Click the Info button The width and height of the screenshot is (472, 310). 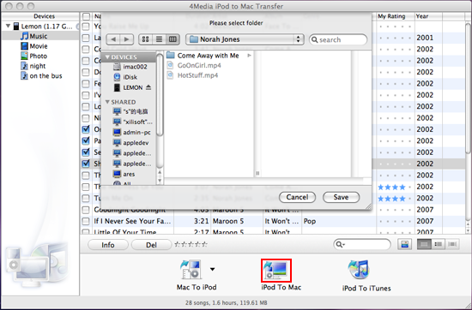pyautogui.click(x=108, y=245)
